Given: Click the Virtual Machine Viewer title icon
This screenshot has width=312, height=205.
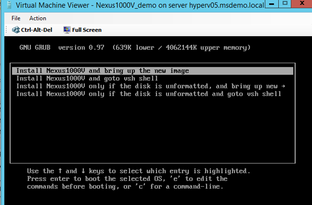Looking at the screenshot, I should pyautogui.click(x=9, y=5).
